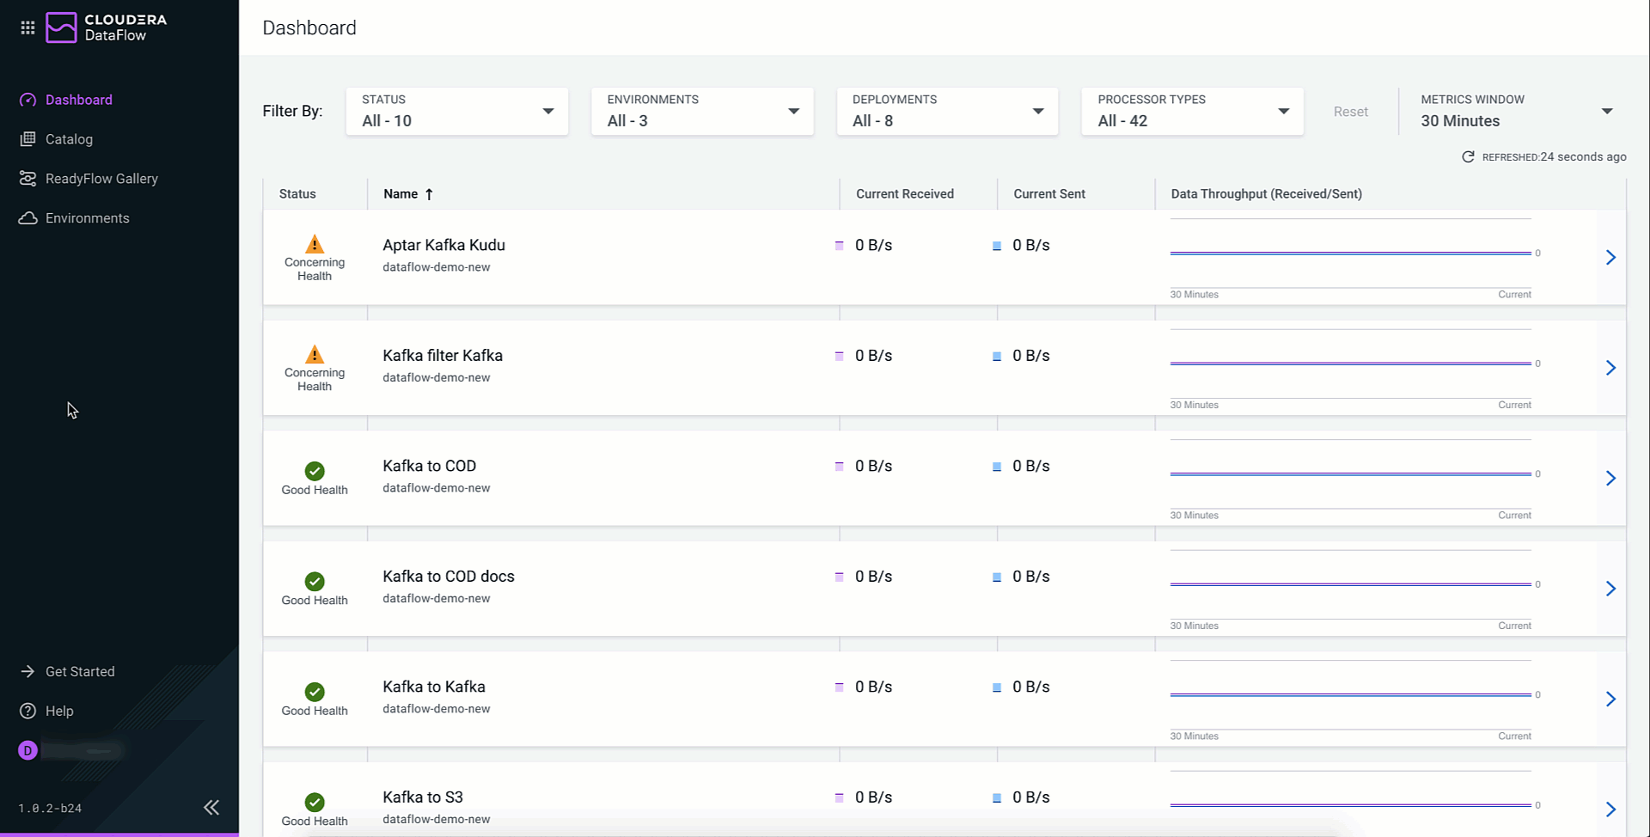Collapse sidebar with double chevron icon
Viewport: 1650px width, 837px height.
click(211, 807)
